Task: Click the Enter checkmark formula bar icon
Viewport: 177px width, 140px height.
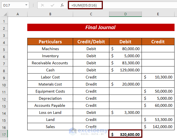Action: tap(52, 5)
